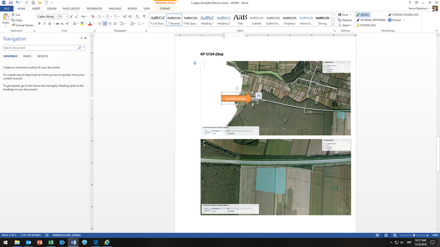Close the Navigation pane with the X

coord(85,39)
